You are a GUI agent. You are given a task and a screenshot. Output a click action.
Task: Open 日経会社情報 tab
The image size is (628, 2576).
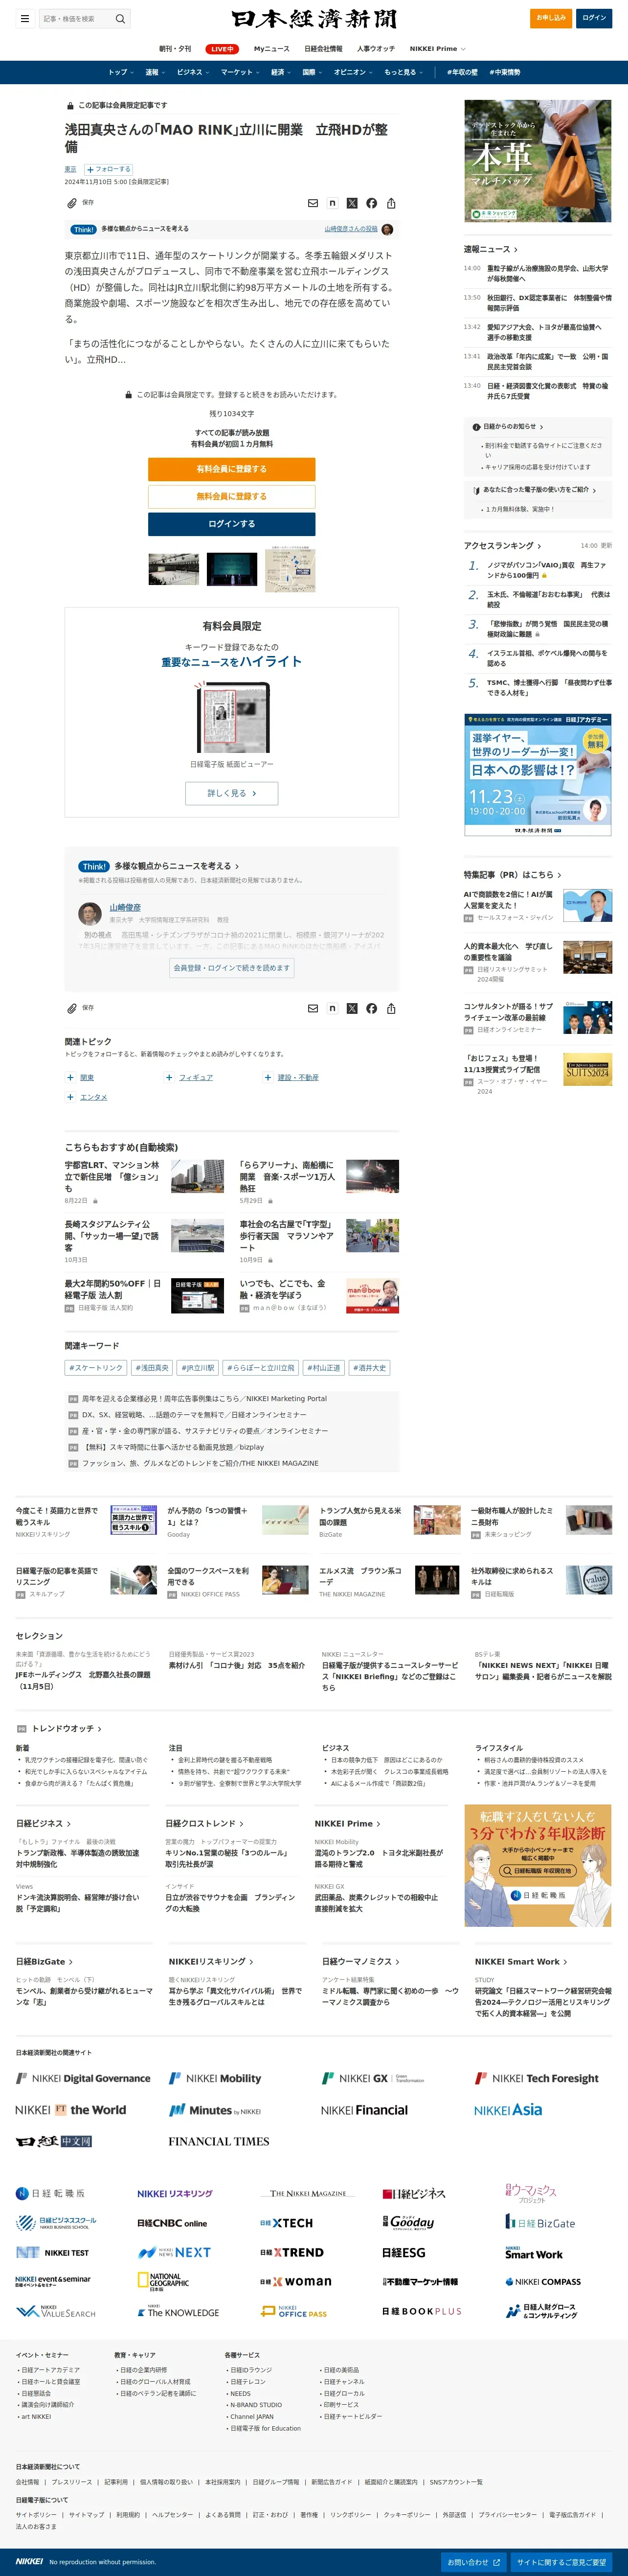(x=323, y=49)
